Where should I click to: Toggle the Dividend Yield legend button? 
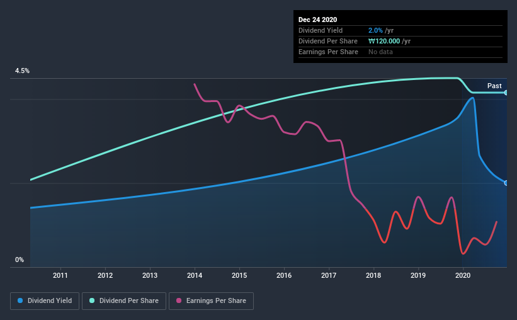point(45,301)
